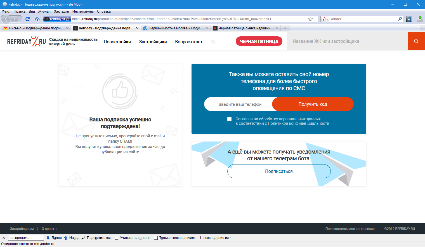Close the Письмо «Подтверждение» tab
425x247 pixels.
tap(67, 28)
